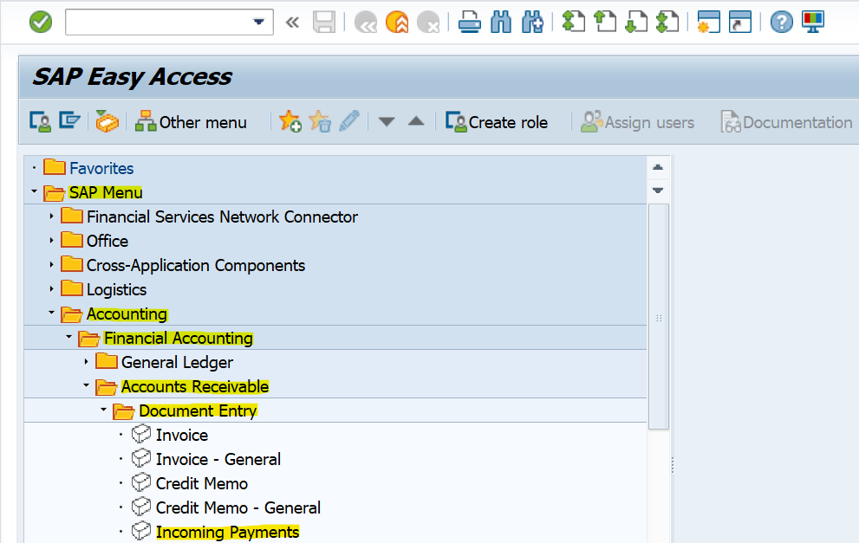Image resolution: width=859 pixels, height=543 pixels.
Task: Select the Office tree label
Action: pos(107,241)
